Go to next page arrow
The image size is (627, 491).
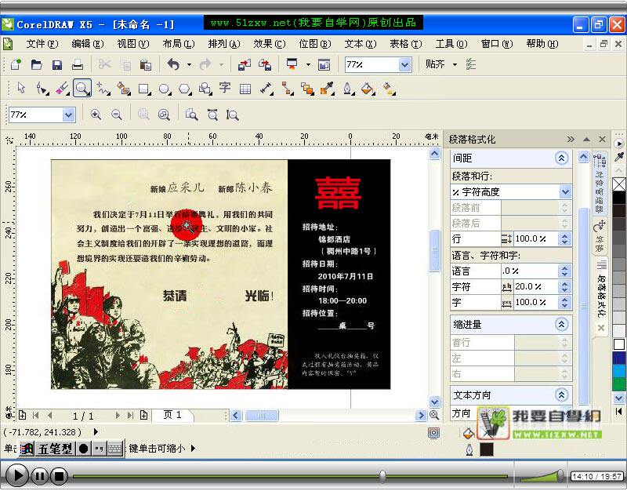click(118, 416)
